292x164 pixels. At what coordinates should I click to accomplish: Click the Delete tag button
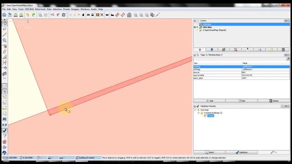[x=274, y=101]
